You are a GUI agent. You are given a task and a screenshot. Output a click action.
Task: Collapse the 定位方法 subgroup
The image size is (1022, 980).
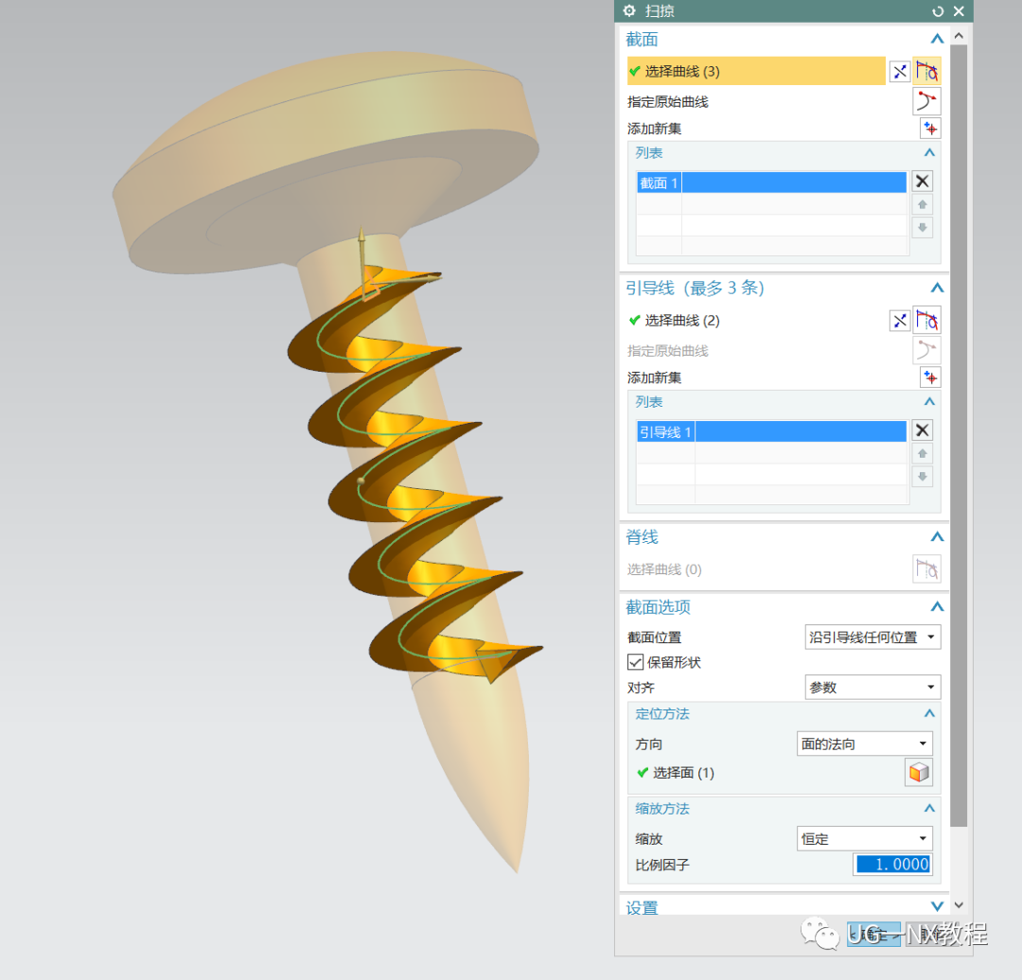pyautogui.click(x=929, y=713)
